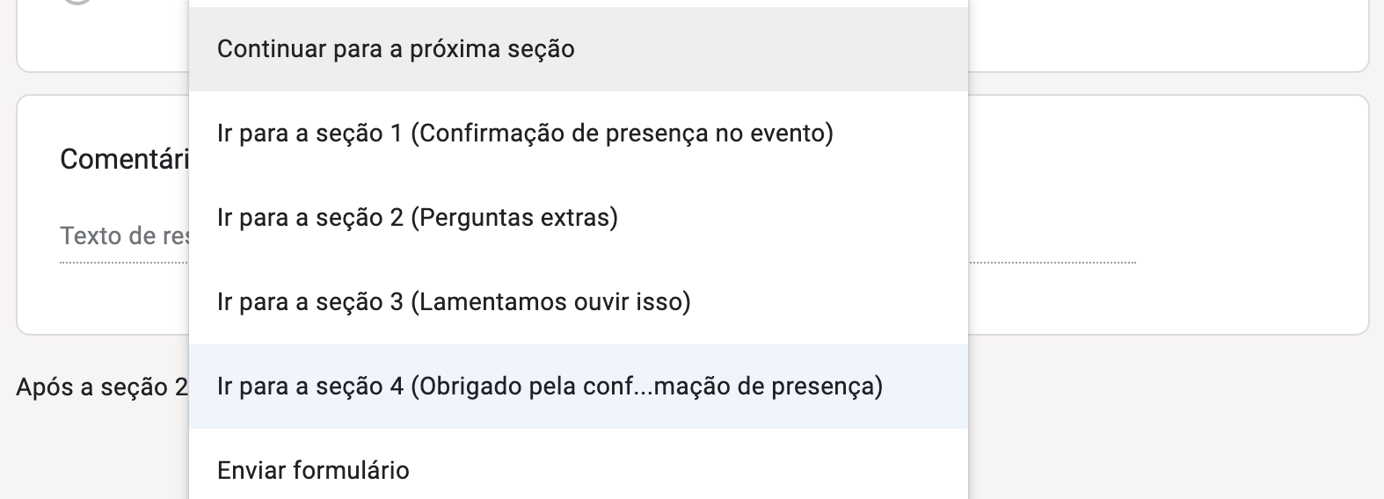Click the "Texto de res" answer placeholder
The height and width of the screenshot is (499, 1384).
pyautogui.click(x=123, y=235)
